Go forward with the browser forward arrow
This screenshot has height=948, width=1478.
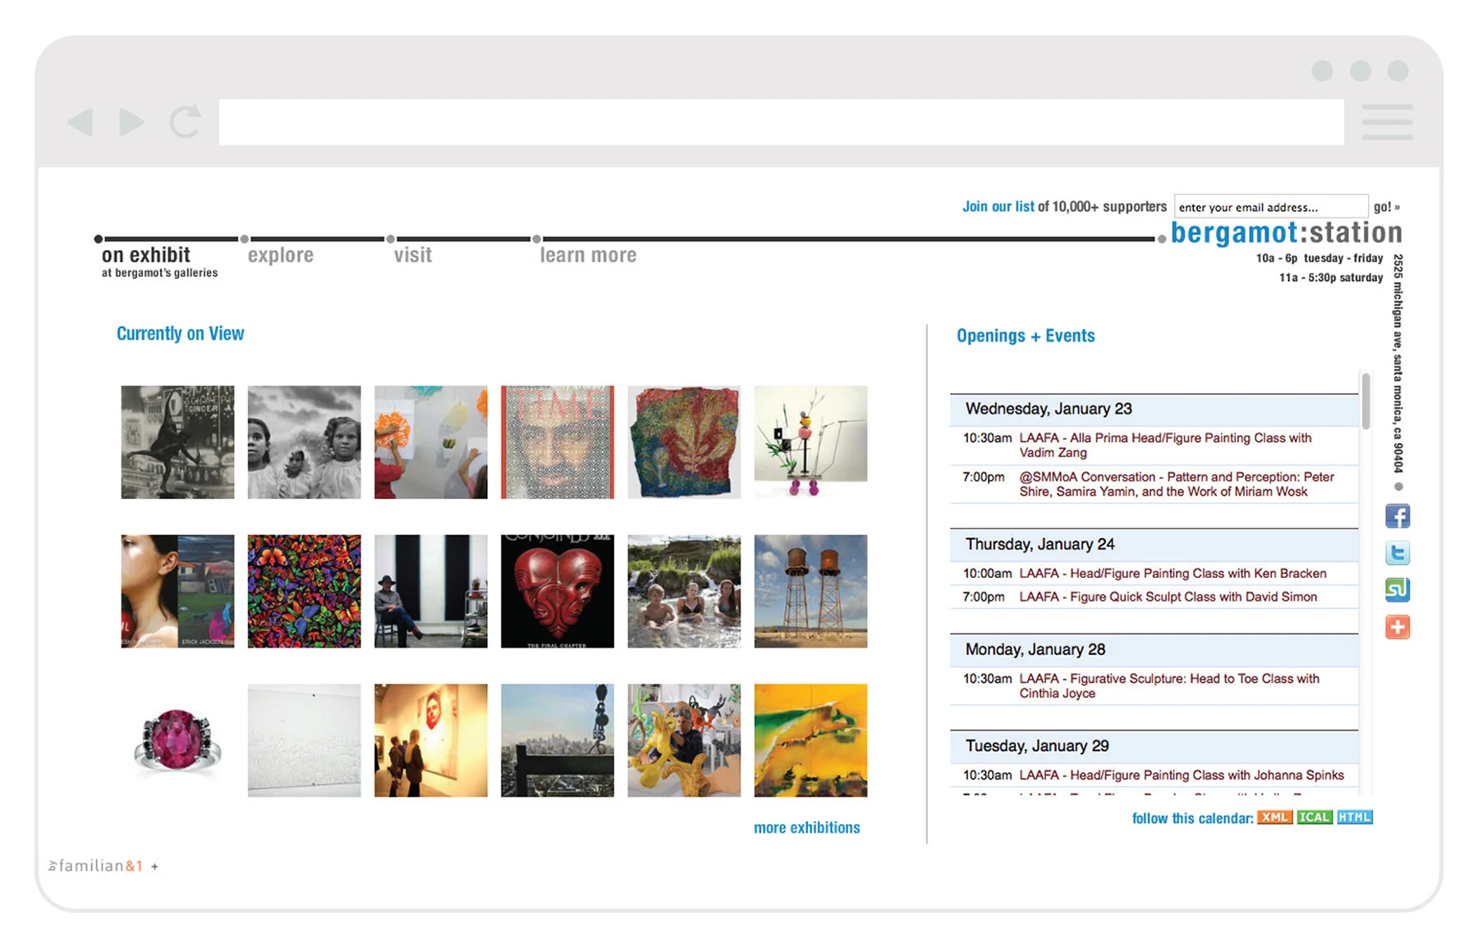click(131, 122)
